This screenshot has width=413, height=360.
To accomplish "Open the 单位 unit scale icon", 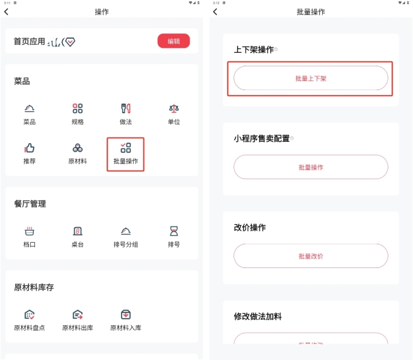I will coord(174,109).
